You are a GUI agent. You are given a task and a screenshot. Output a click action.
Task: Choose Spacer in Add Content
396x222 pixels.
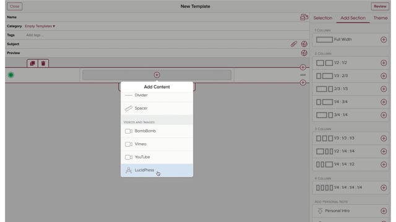click(157, 109)
